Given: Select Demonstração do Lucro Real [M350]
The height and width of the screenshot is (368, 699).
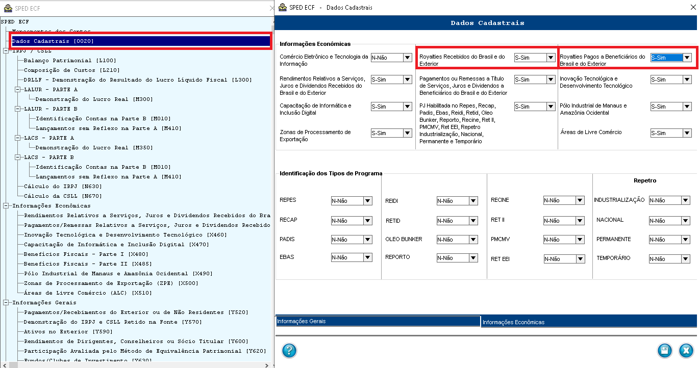Looking at the screenshot, I should point(94,147).
